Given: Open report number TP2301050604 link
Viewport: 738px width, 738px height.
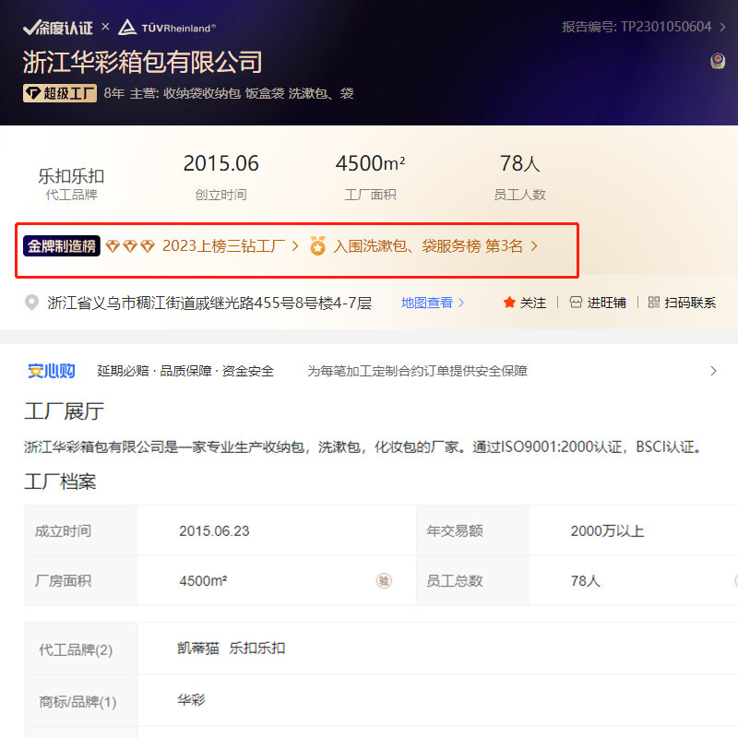Looking at the screenshot, I should pyautogui.click(x=643, y=27).
